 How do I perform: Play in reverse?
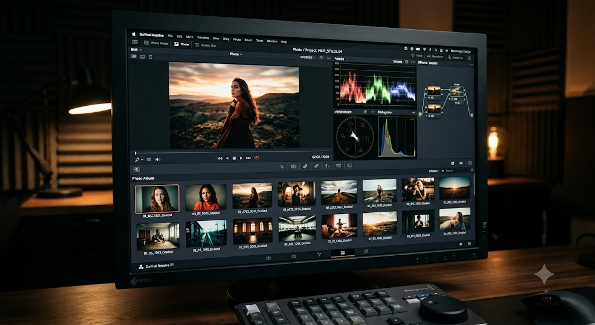click(227, 158)
